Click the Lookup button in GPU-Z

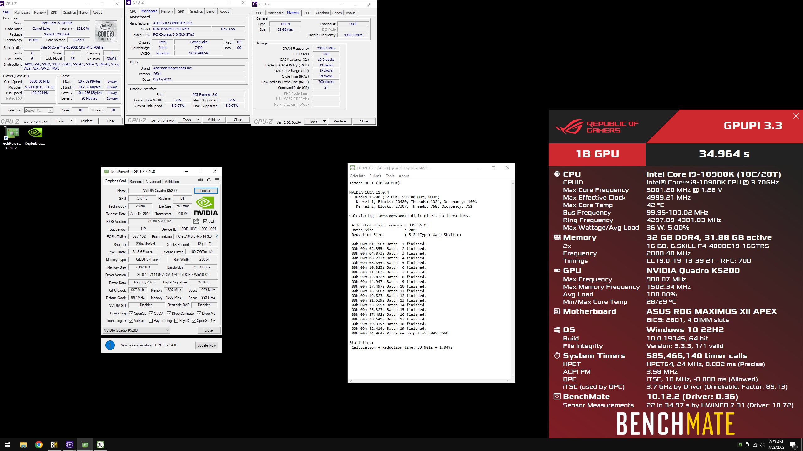pos(206,190)
